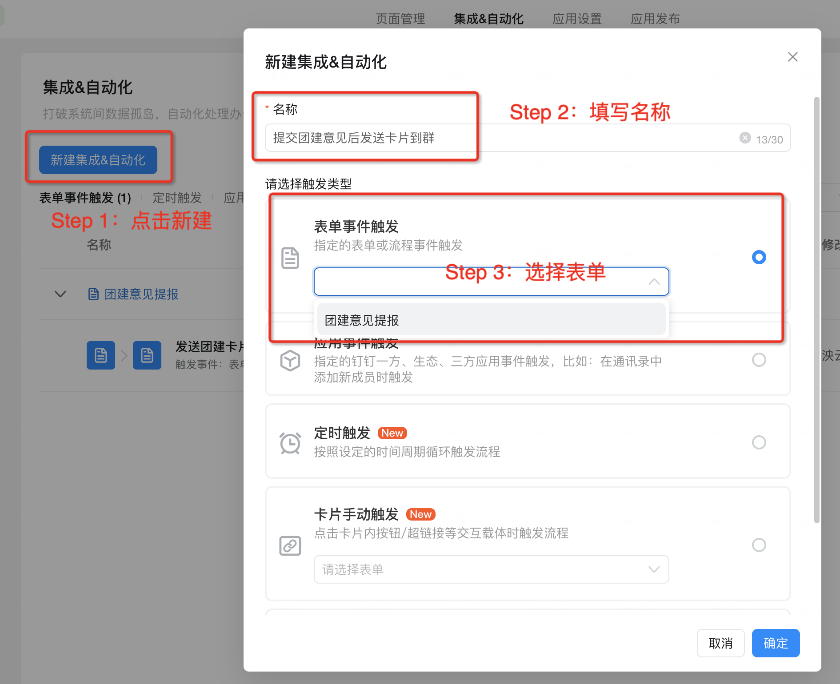Screen dimensions: 840x684
Task: Open the 应用发布 top tab
Action: pyautogui.click(x=656, y=19)
